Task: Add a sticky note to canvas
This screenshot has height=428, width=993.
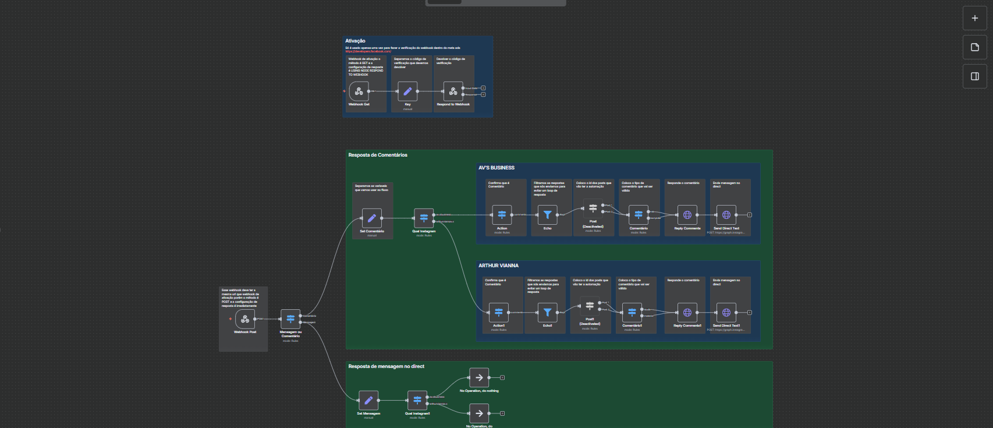Action: click(974, 47)
